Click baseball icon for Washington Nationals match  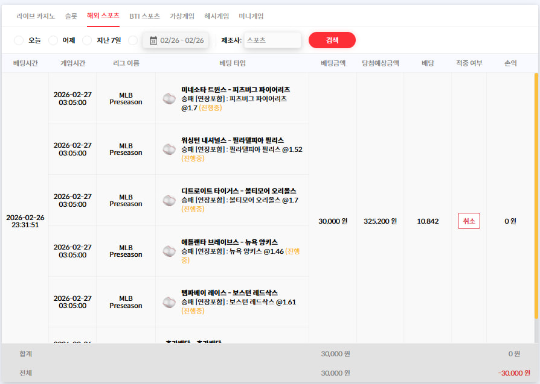169,150
